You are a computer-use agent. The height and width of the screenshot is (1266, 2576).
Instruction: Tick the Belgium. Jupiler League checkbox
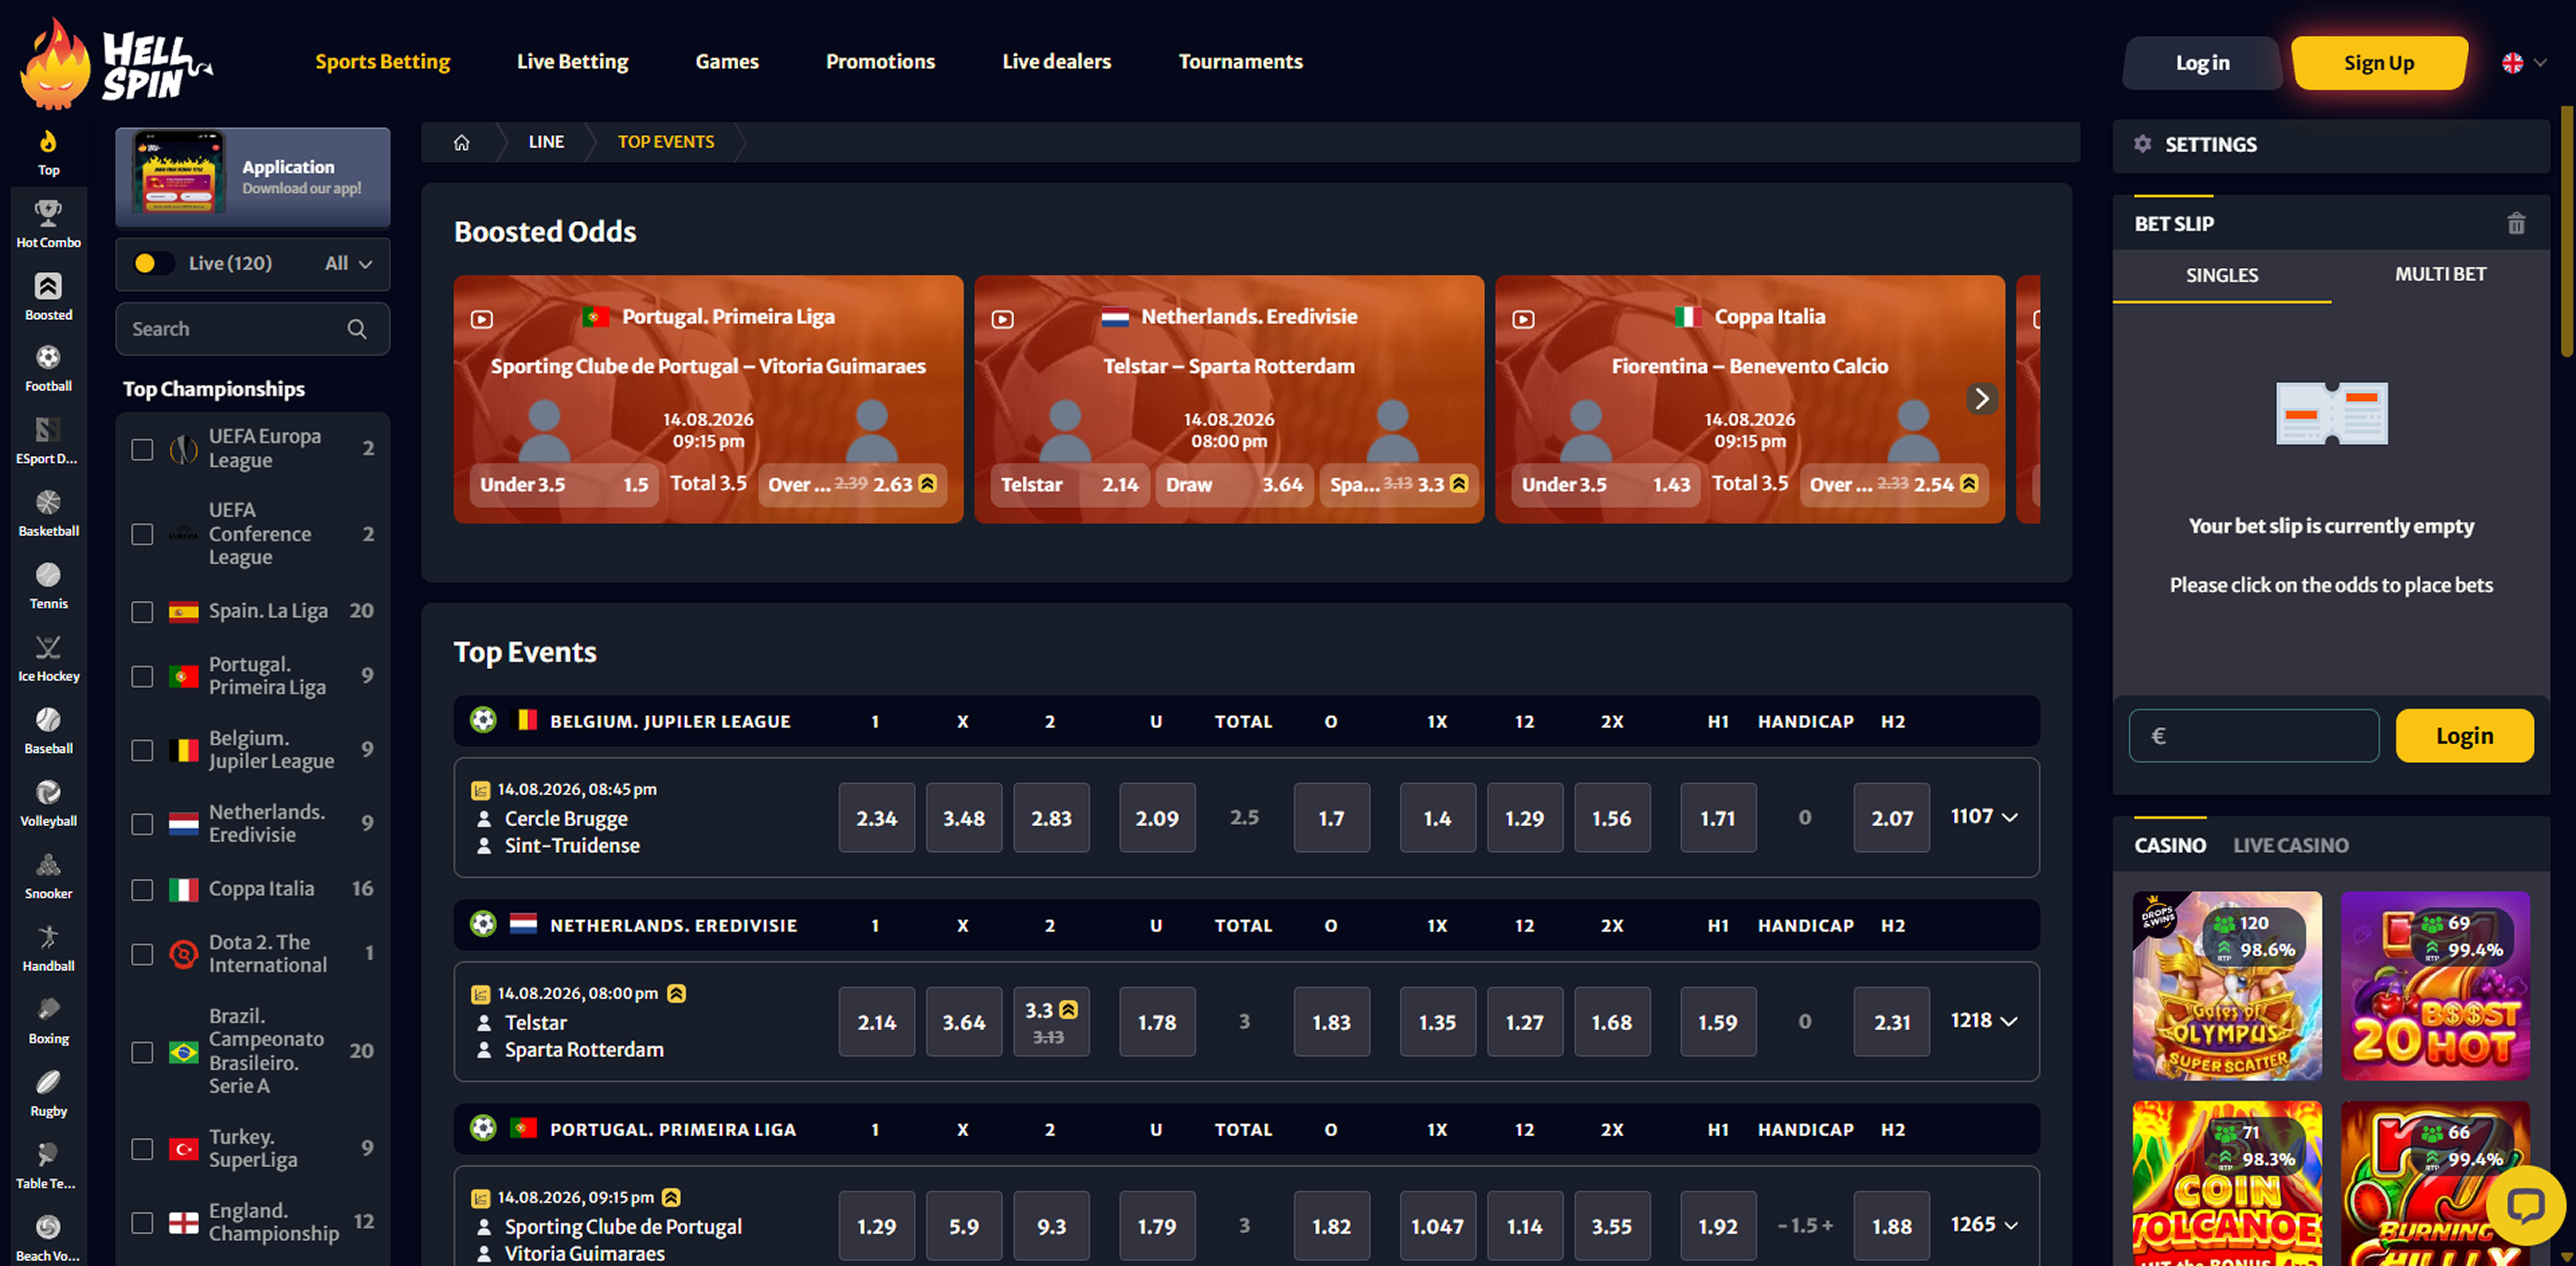click(x=142, y=750)
